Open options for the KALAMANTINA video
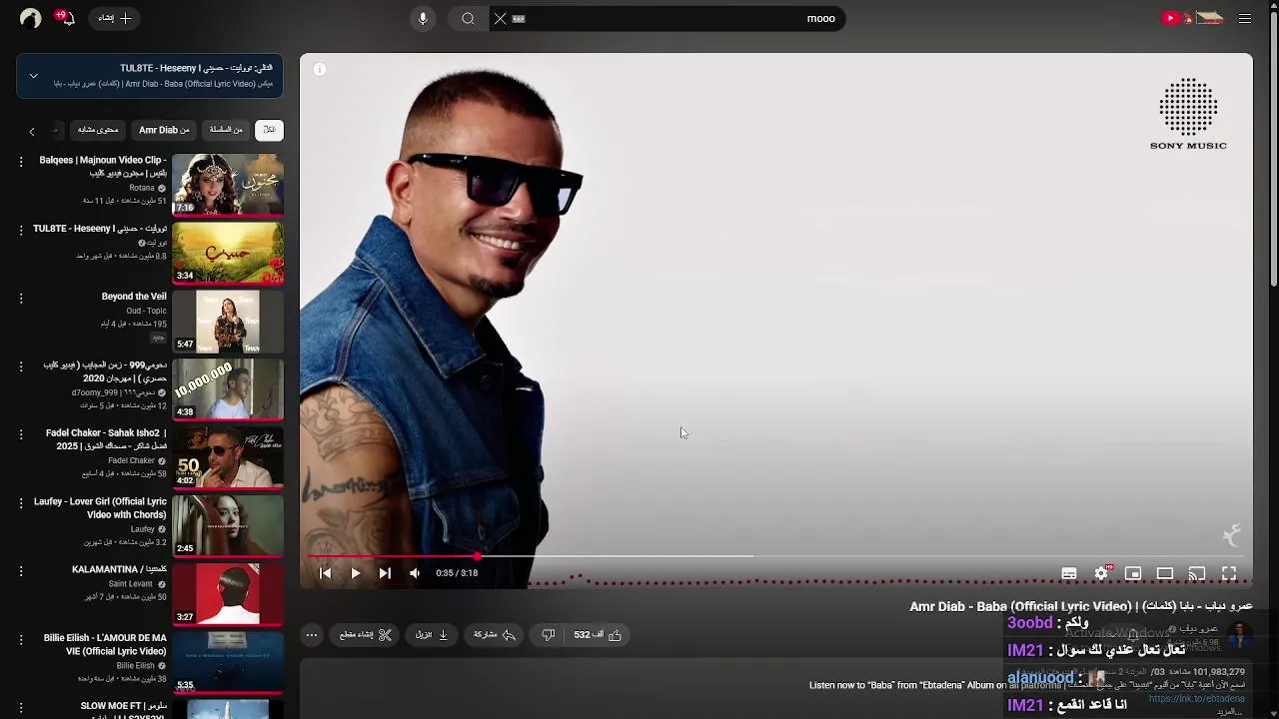 [21, 571]
